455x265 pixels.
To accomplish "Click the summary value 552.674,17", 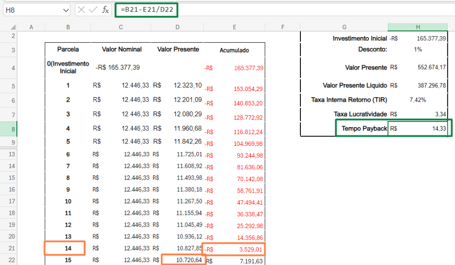I will click(418, 68).
